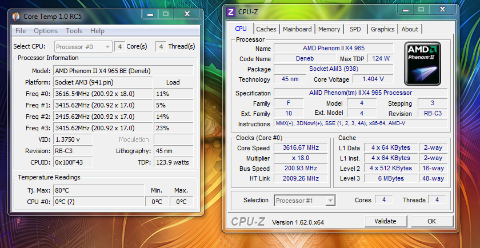Screen dimensions: 480x248
Task: Click the Freq #3 value in Core Temp
Action: (x=103, y=127)
